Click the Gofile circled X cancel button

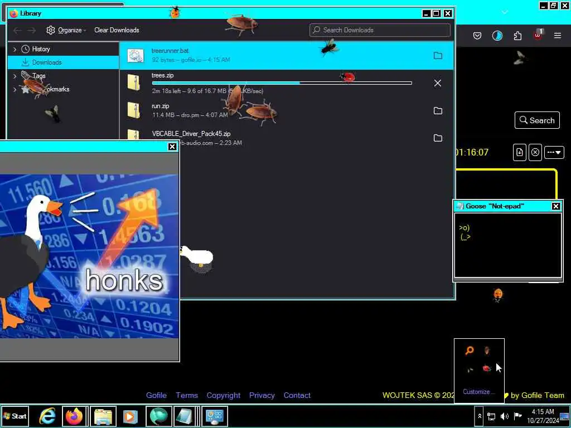point(535,152)
